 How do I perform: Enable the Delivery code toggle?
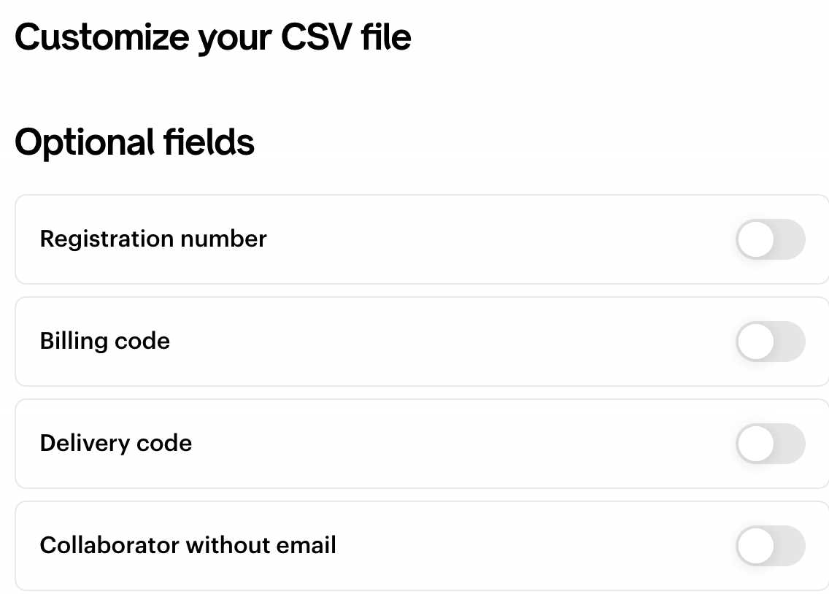click(x=770, y=444)
